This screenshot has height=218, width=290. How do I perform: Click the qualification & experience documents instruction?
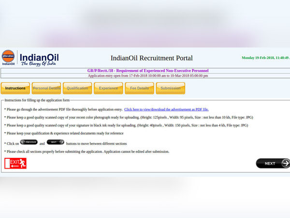click(x=64, y=133)
